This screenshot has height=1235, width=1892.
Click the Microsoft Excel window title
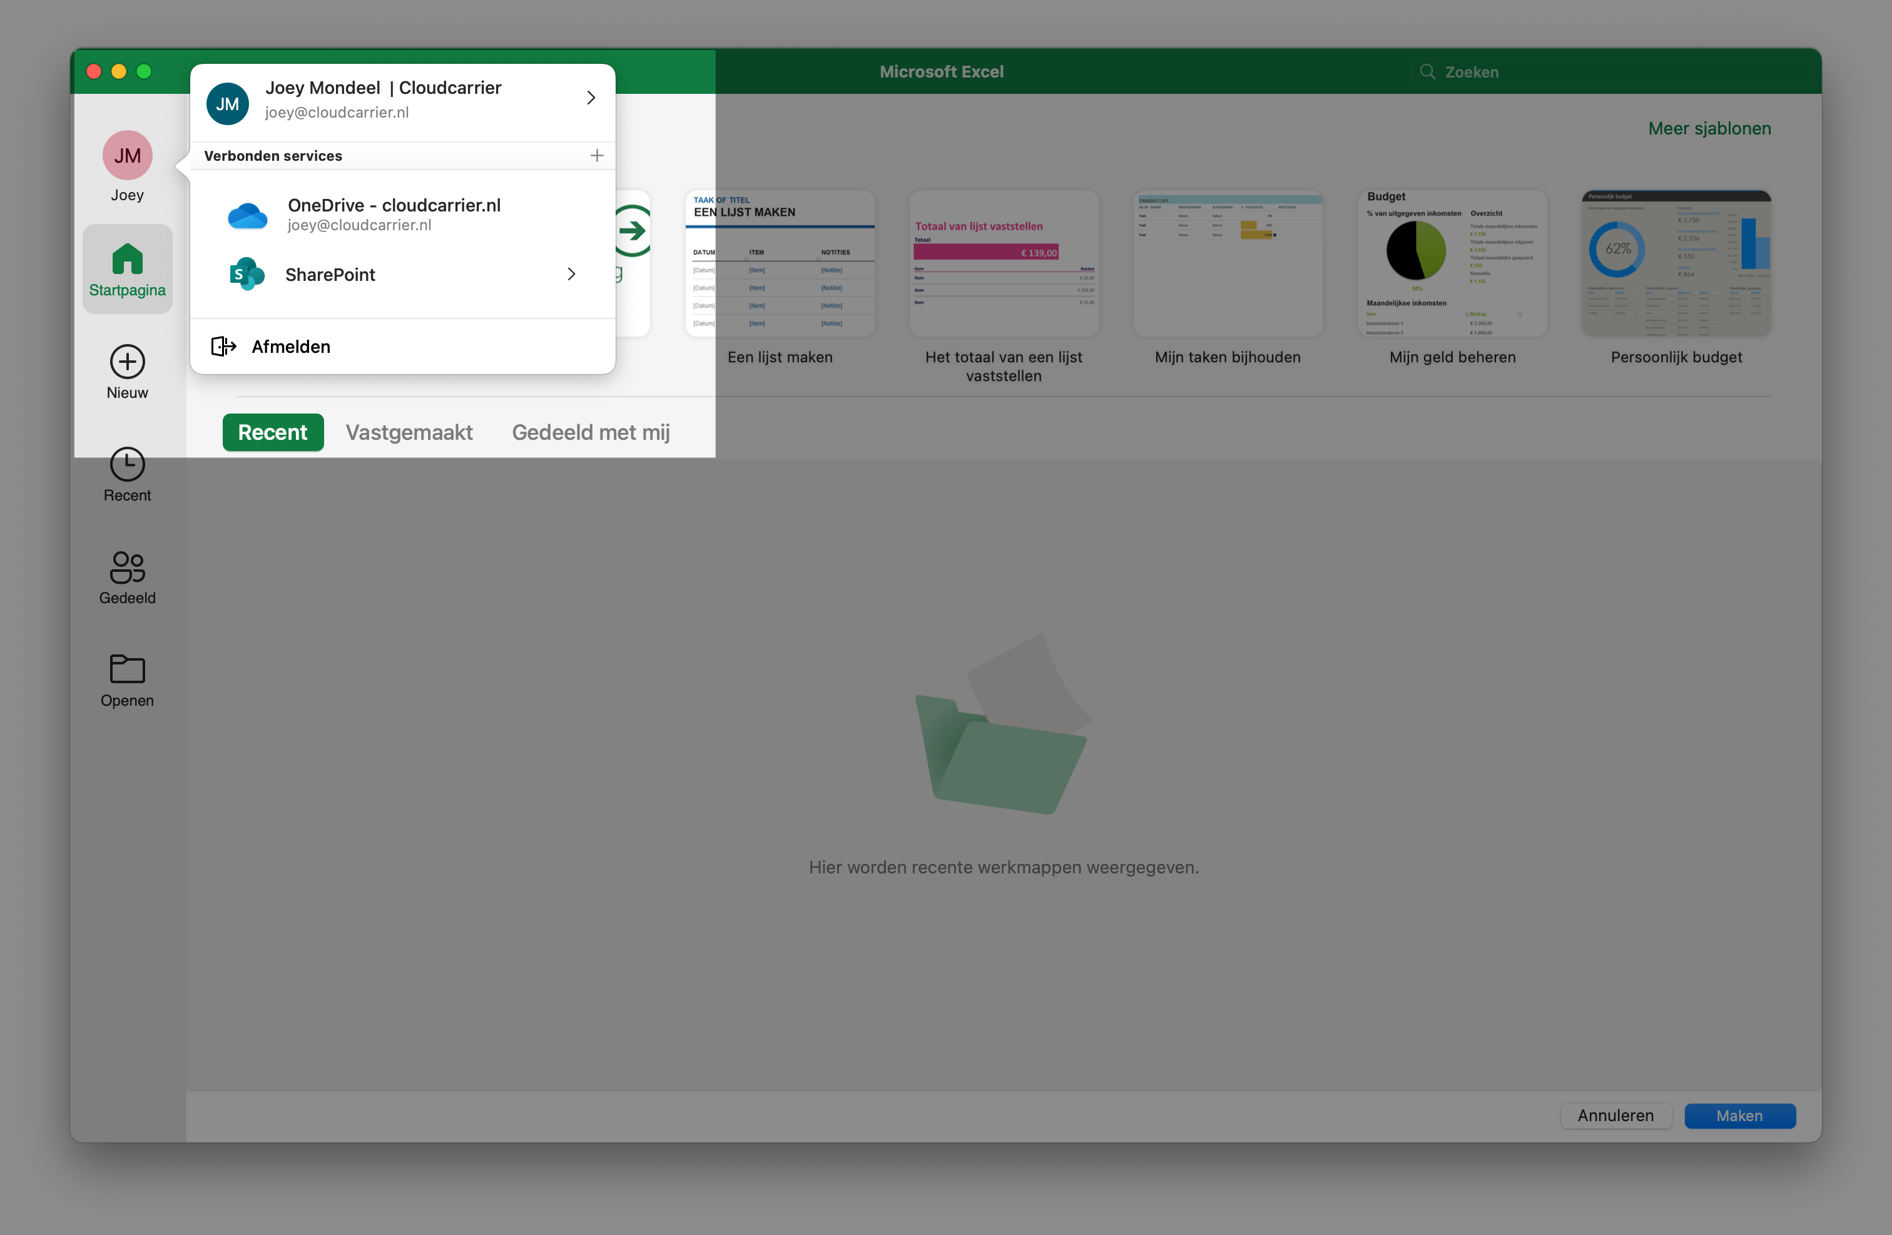[941, 71]
